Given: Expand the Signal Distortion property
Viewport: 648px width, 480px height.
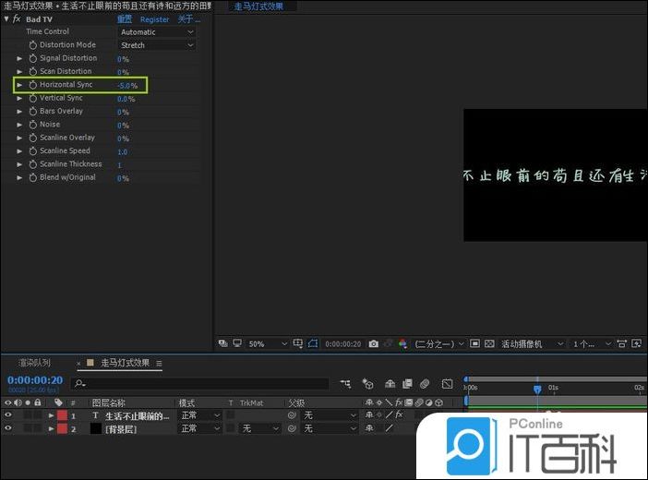Looking at the screenshot, I should 19,58.
